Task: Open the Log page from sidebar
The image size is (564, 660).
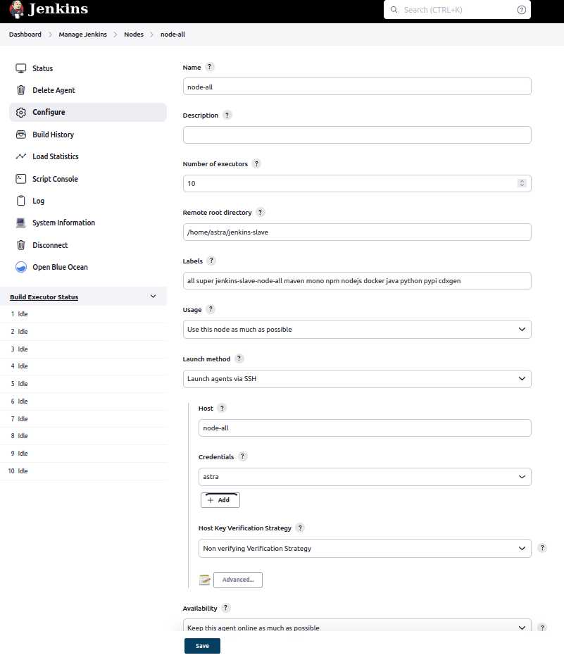Action: point(38,201)
